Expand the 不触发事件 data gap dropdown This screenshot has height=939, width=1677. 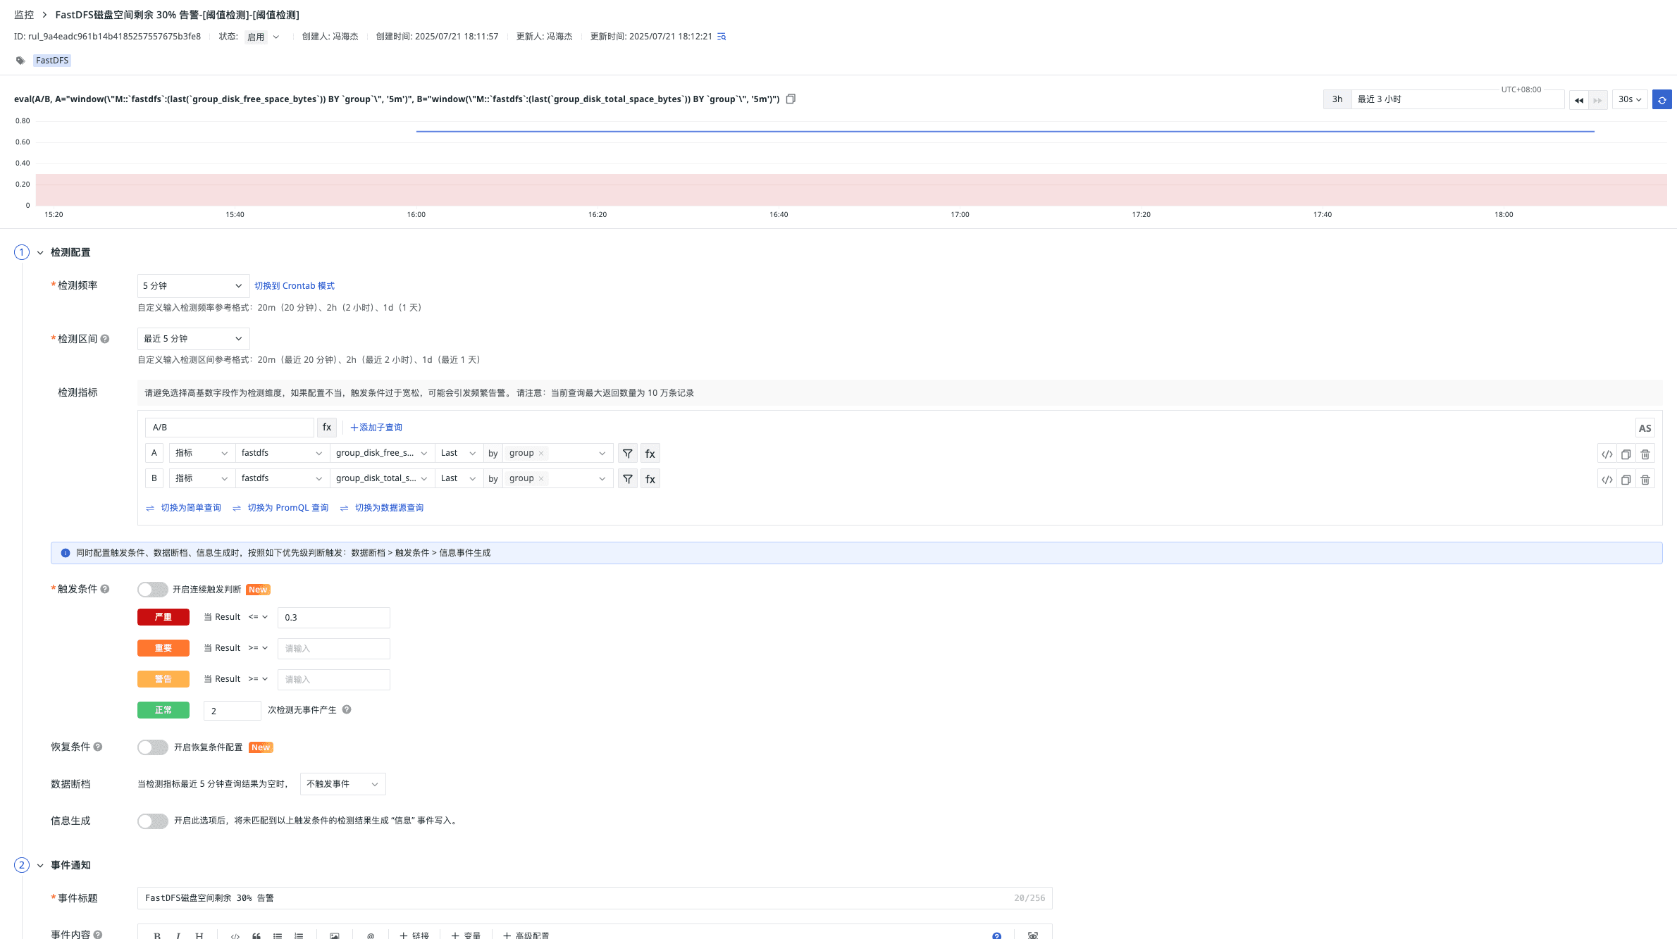click(x=342, y=784)
